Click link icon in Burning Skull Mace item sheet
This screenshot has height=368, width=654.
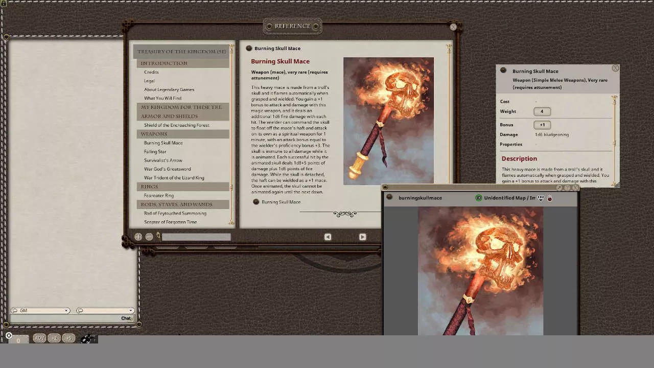pos(503,71)
